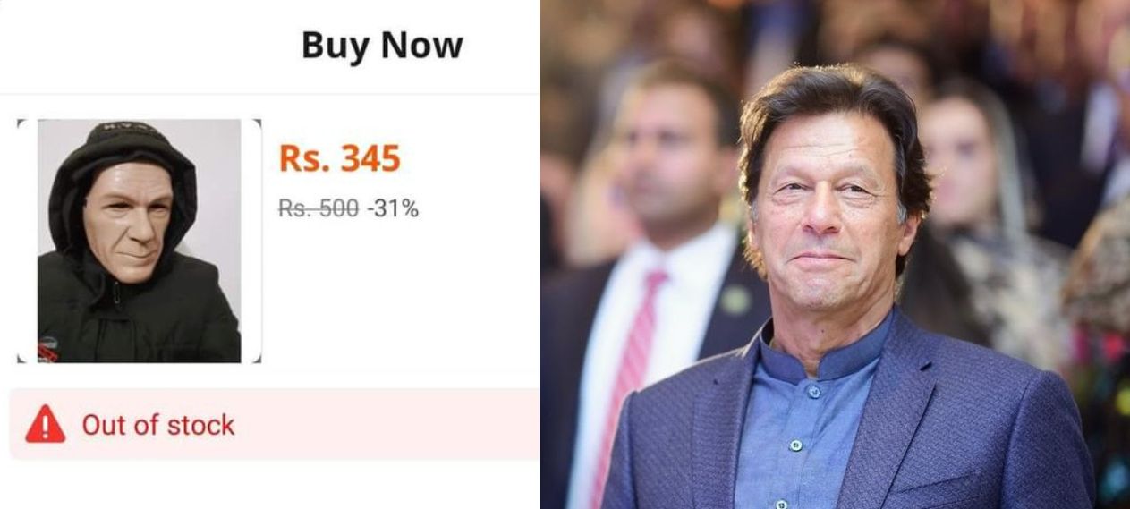Click the pink Out of stock banner
Screen dimensions: 1130x509
pos(358,424)
